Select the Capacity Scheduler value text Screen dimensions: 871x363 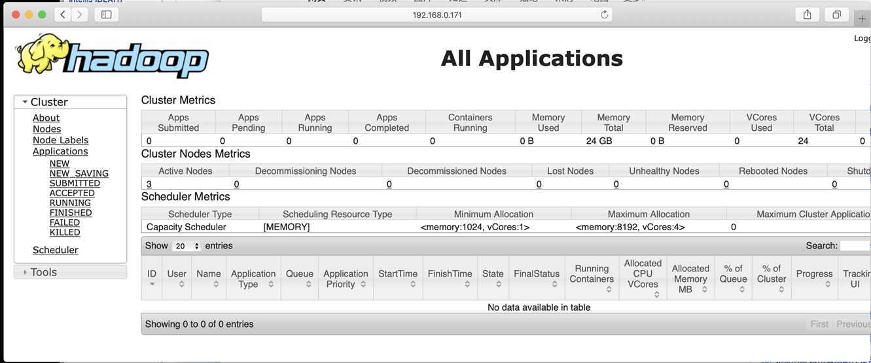pos(187,227)
